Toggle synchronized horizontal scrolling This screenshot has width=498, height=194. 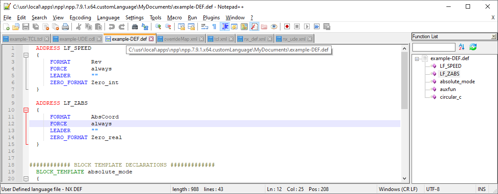pos(191,27)
